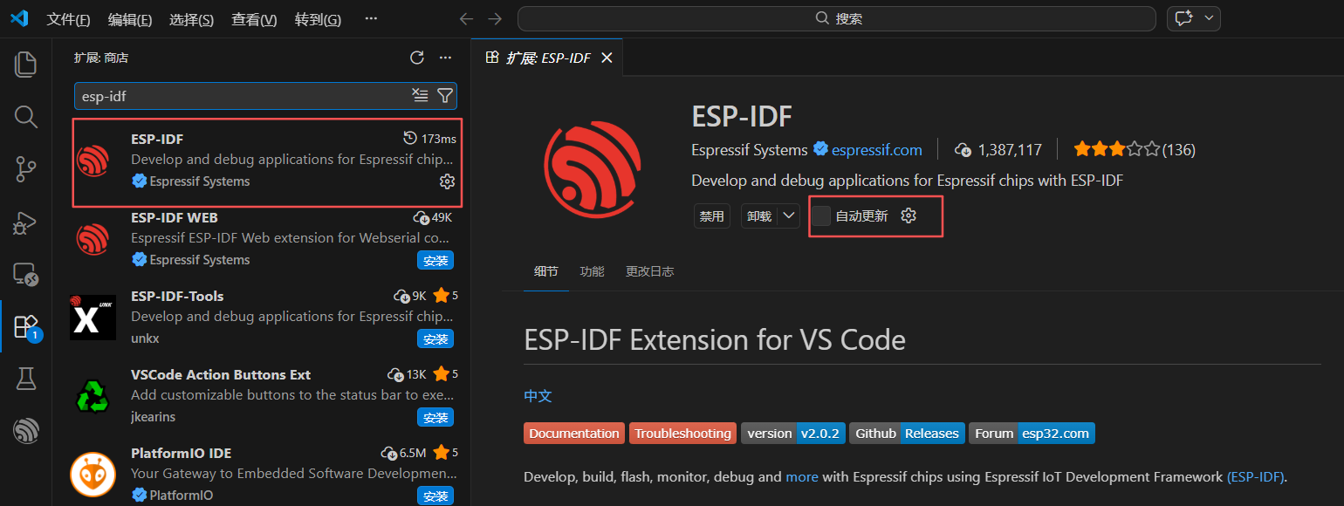The height and width of the screenshot is (506, 1344).
Task: Toggle the 自动更新 checkbox
Action: (x=821, y=215)
